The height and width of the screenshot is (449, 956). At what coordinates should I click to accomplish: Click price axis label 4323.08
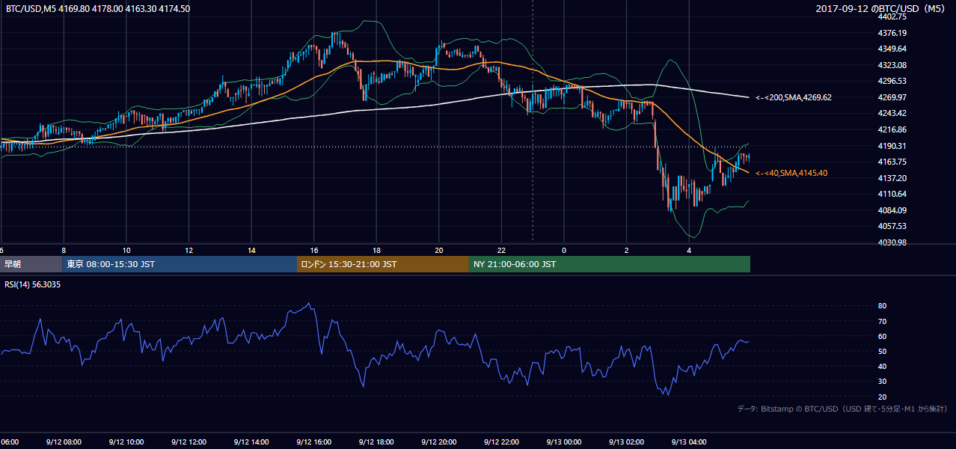[892, 65]
